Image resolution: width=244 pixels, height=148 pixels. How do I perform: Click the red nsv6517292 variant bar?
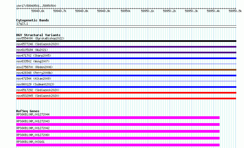126,93
